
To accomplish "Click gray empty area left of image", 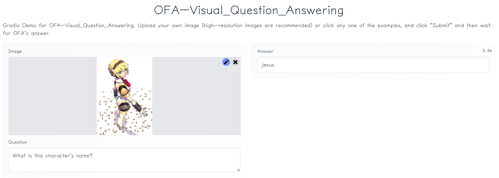I will pyautogui.click(x=53, y=96).
